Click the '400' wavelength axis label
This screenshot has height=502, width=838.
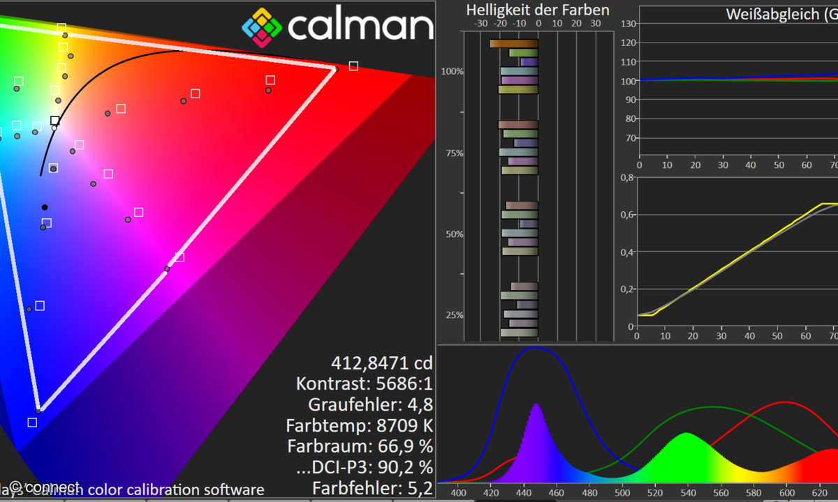[x=458, y=492]
